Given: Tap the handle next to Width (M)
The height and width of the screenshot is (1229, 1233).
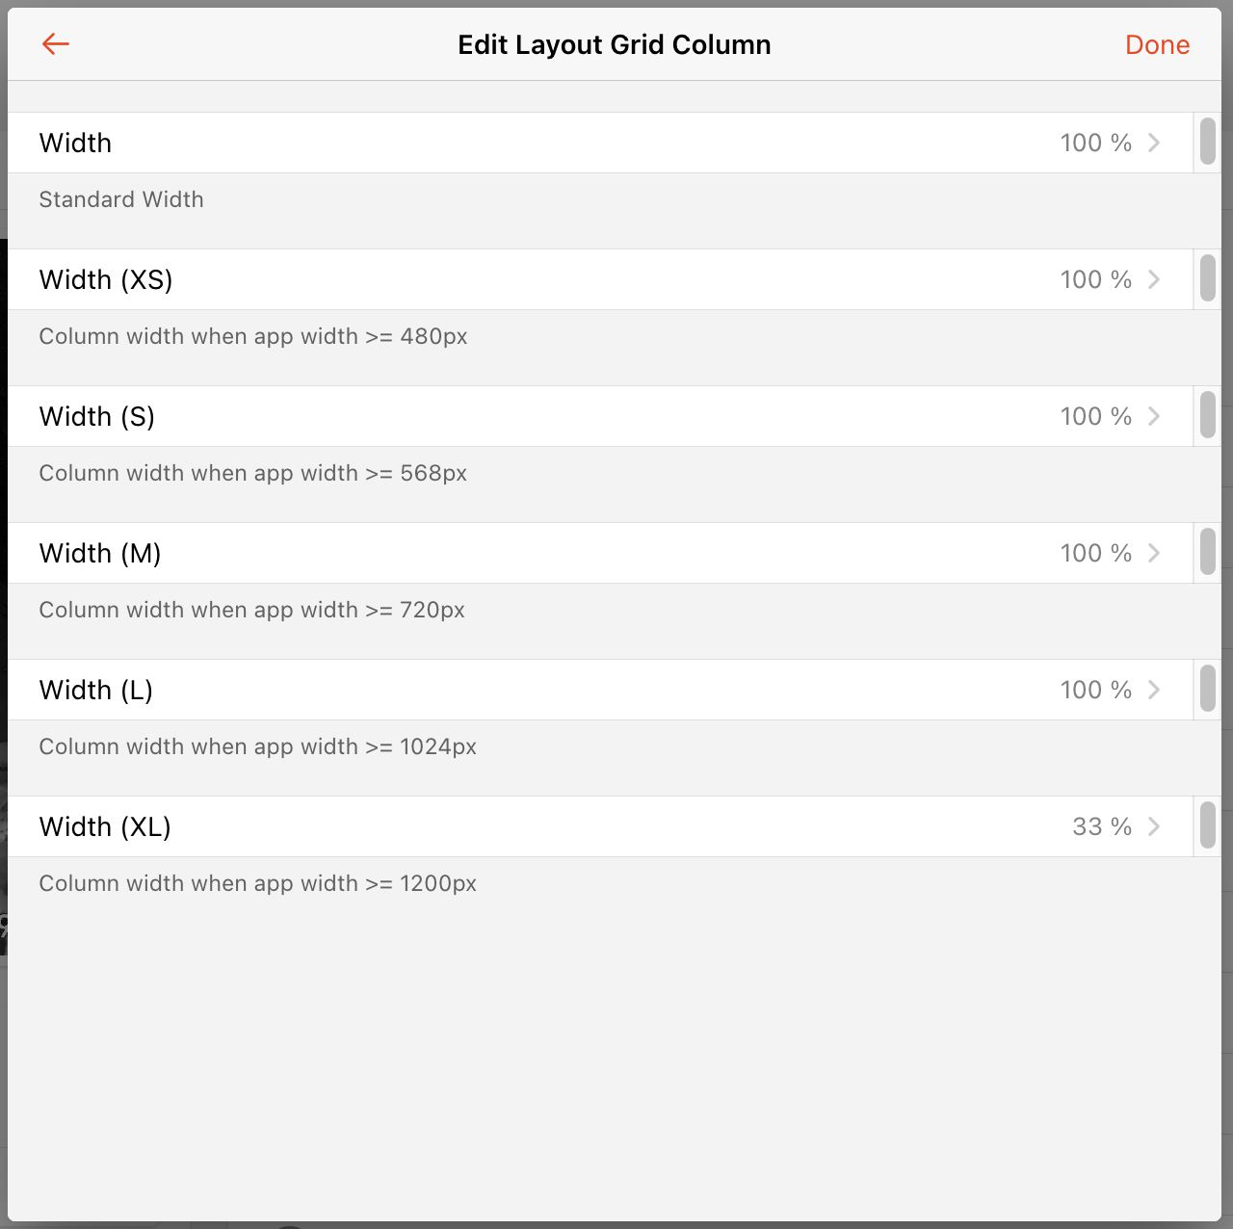Looking at the screenshot, I should coord(1208,553).
